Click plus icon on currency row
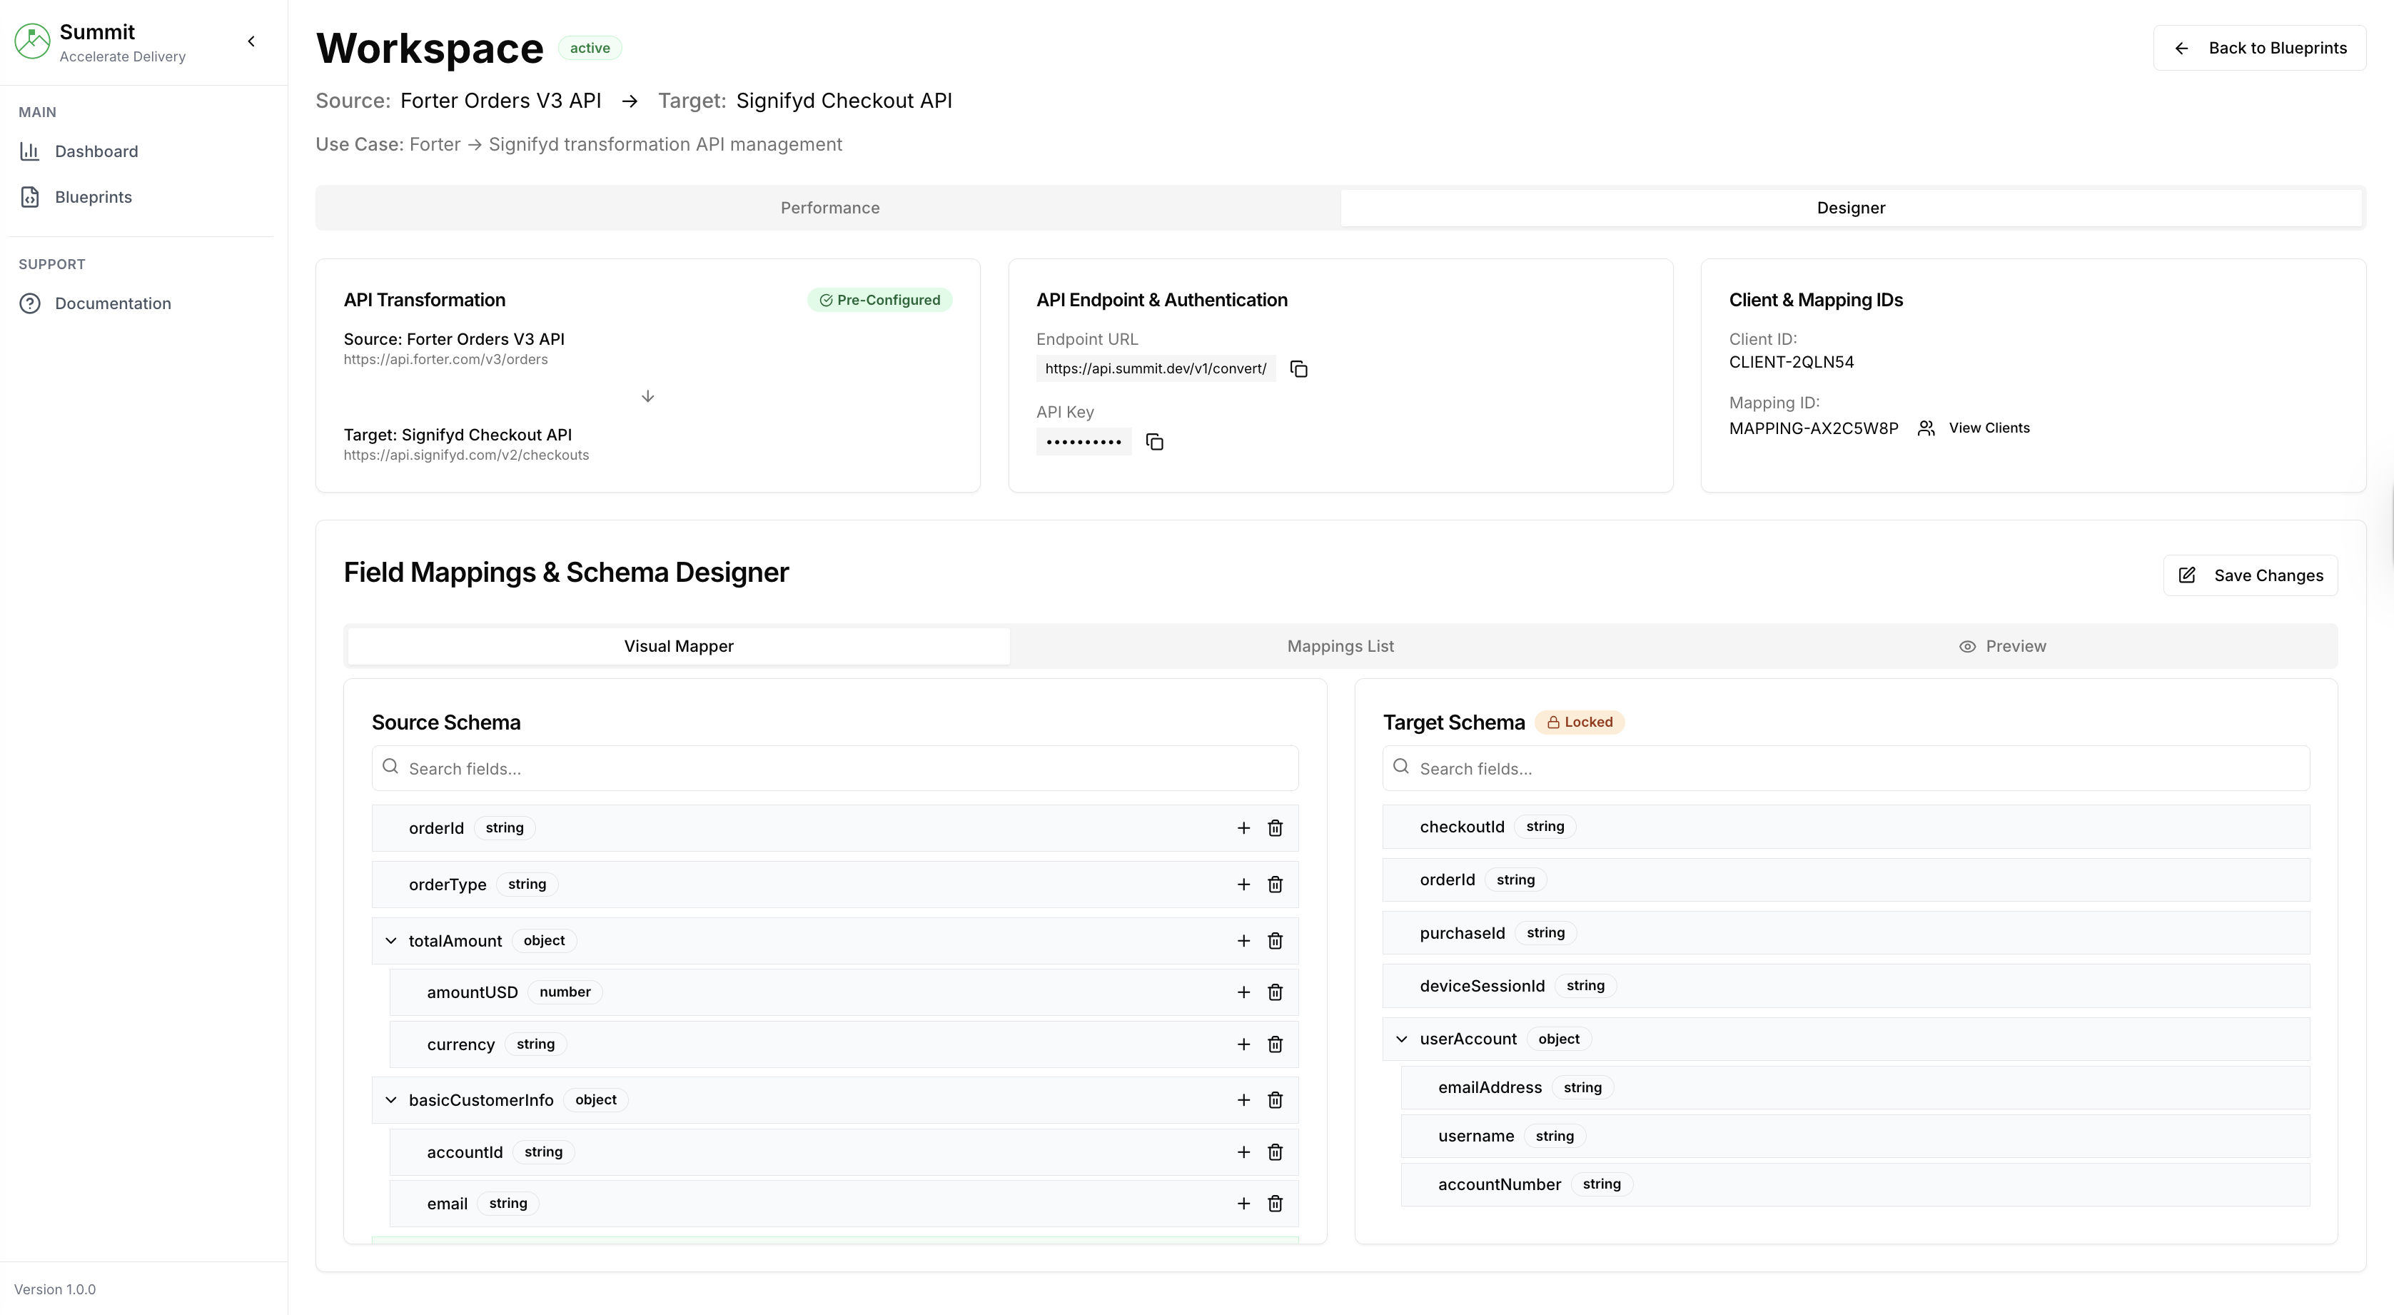 point(1243,1044)
